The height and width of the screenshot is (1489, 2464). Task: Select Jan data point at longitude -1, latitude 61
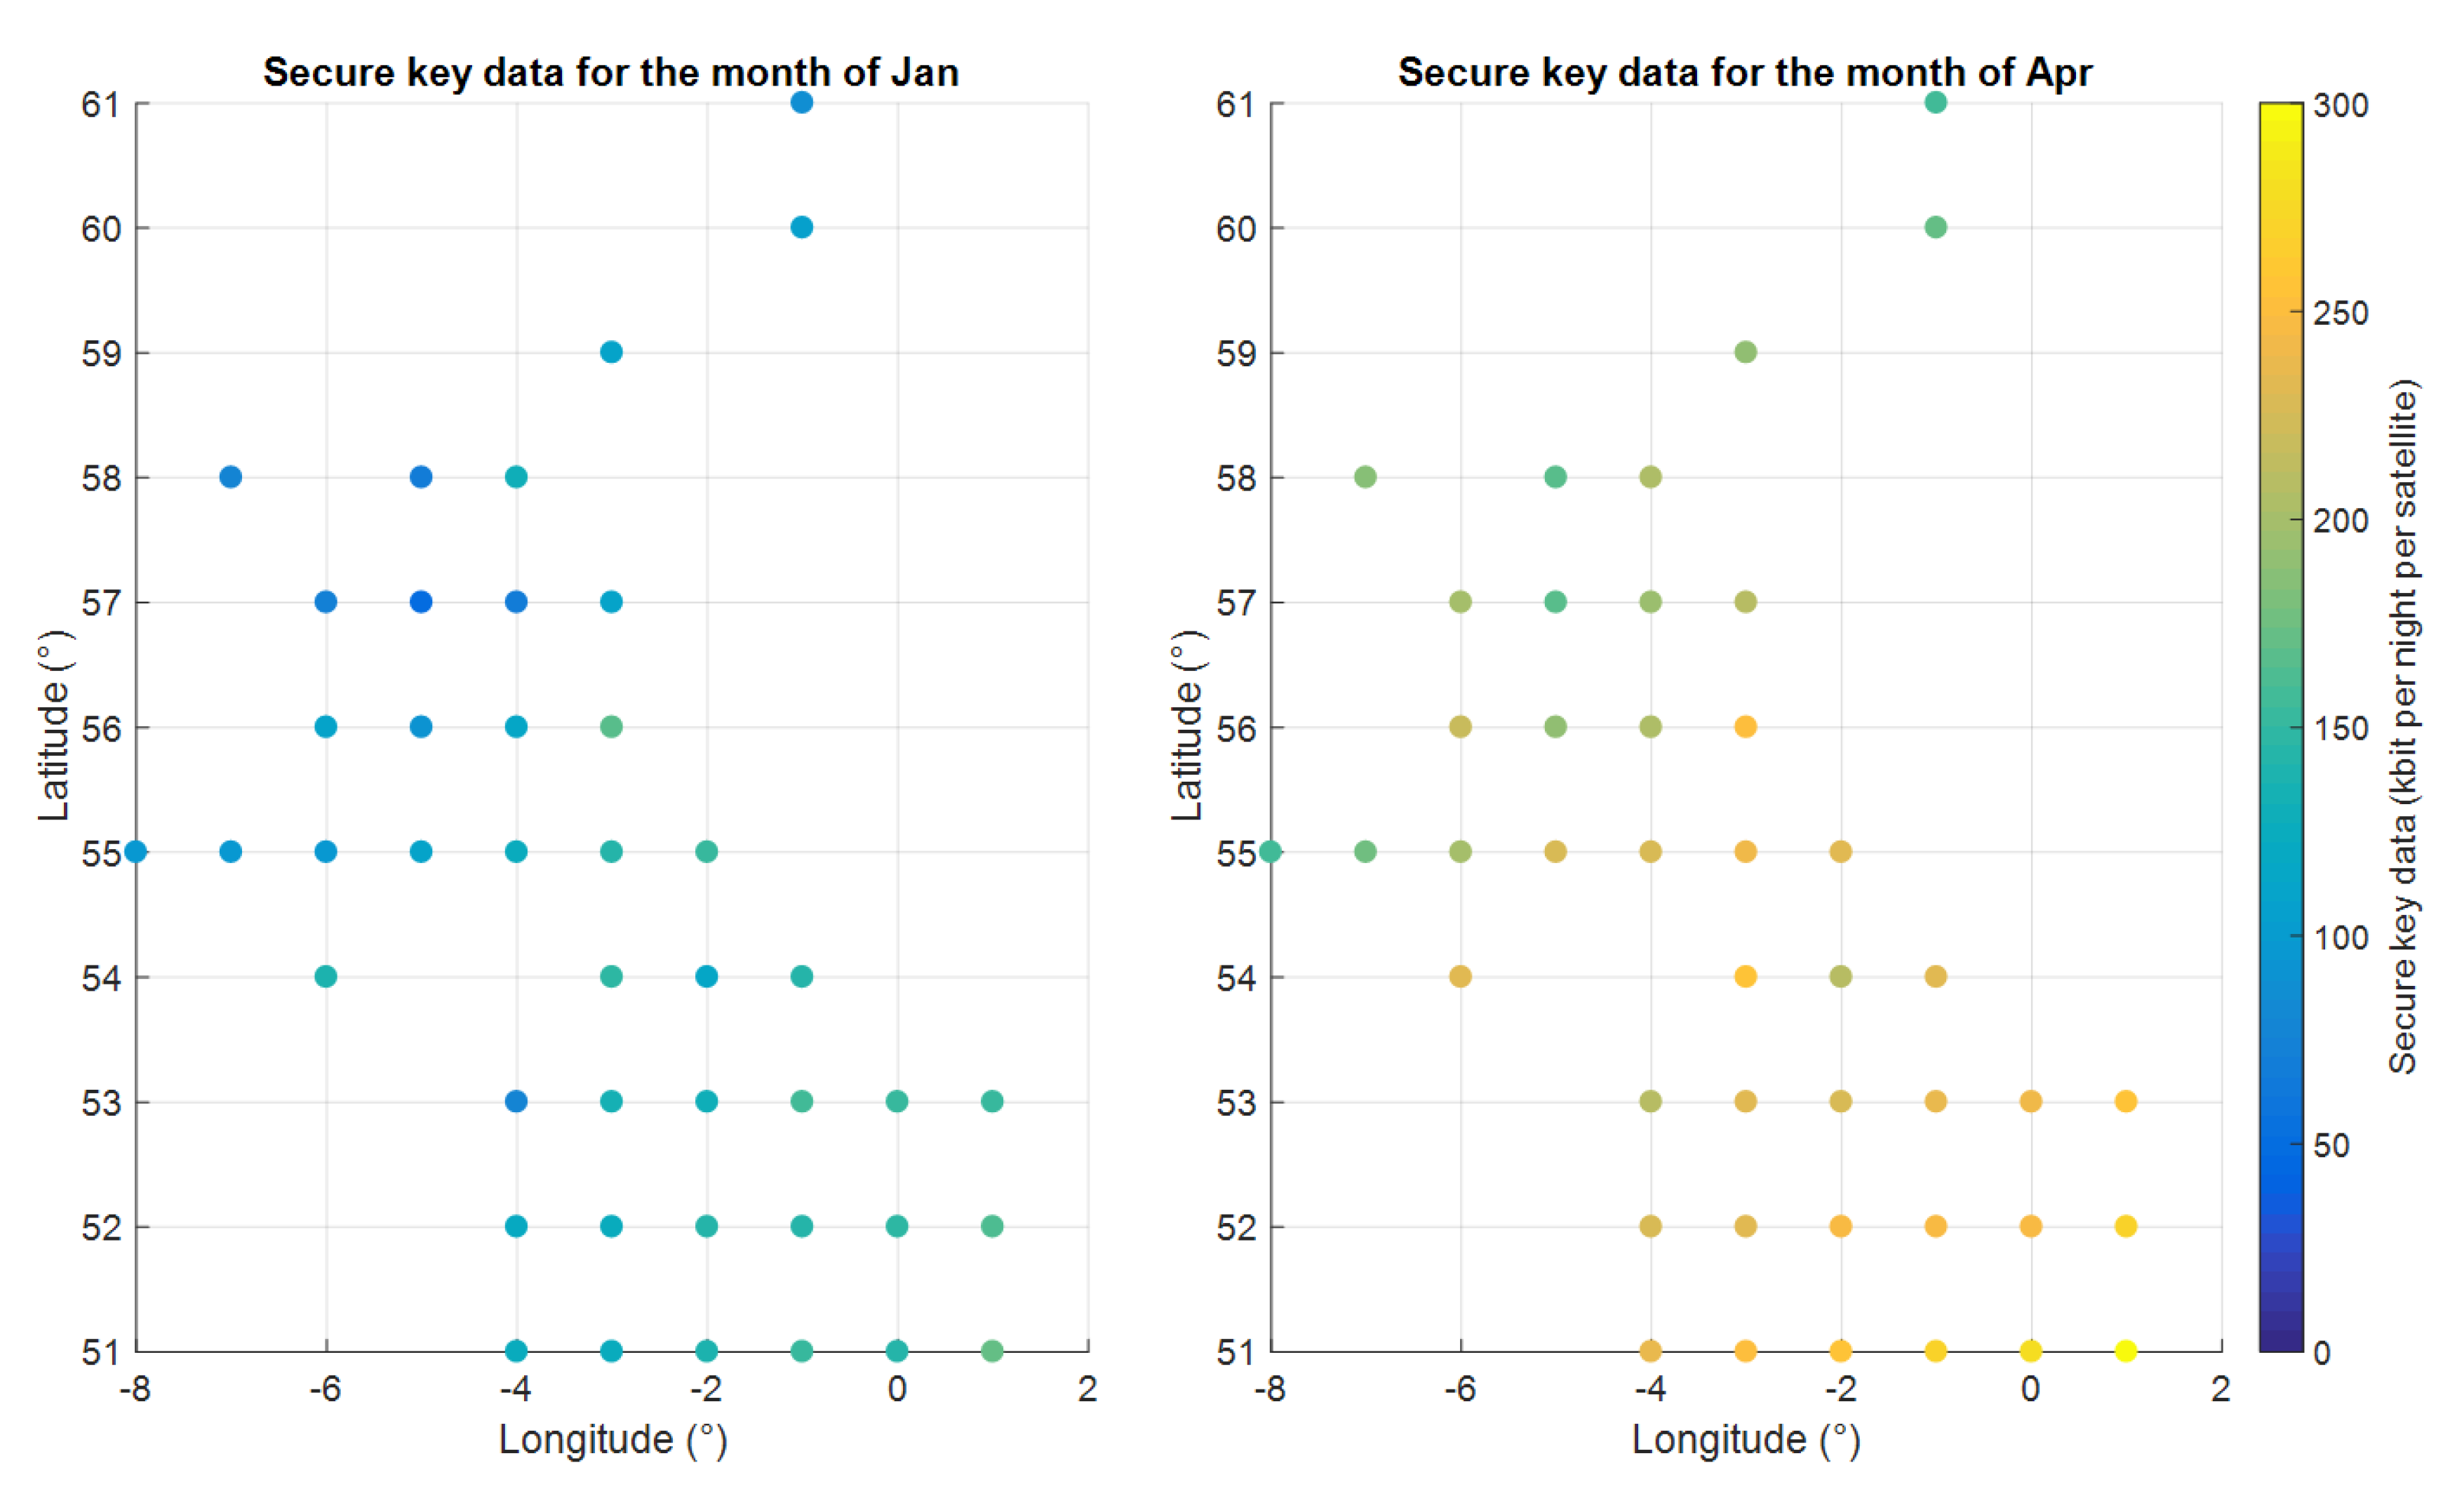click(x=801, y=102)
